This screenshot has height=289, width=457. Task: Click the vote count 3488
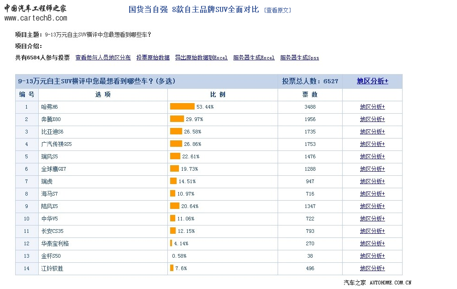pos(310,107)
